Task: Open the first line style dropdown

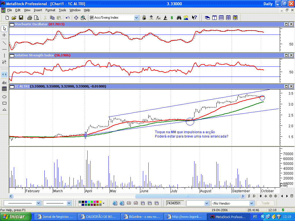Action: coord(38,203)
